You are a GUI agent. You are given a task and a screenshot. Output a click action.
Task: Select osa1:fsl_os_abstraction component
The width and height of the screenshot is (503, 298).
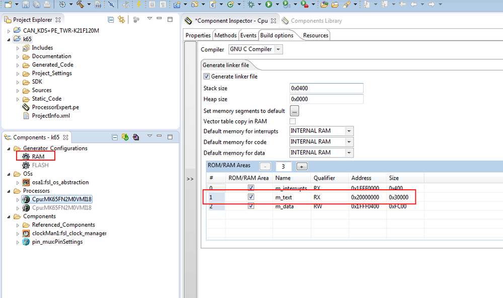(x=55, y=182)
